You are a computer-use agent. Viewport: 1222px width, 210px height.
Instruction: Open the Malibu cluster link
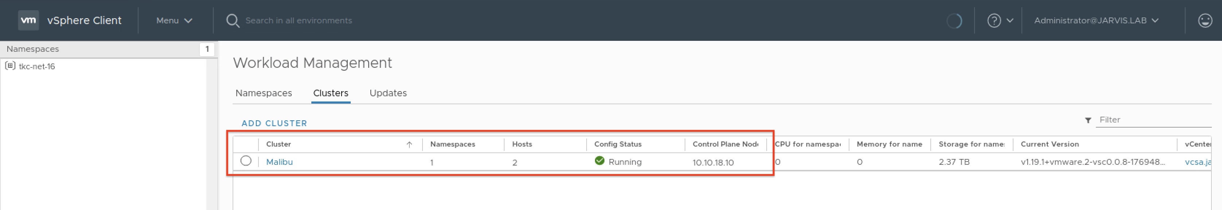(x=279, y=162)
